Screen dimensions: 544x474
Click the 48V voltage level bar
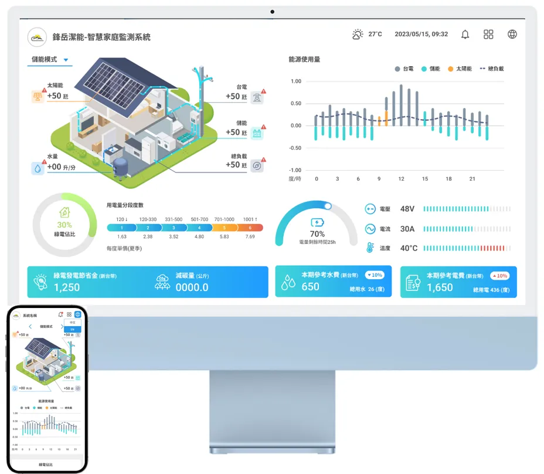coord(467,209)
